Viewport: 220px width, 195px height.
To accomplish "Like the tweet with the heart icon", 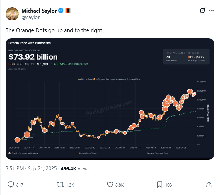I will click(x=110, y=184).
